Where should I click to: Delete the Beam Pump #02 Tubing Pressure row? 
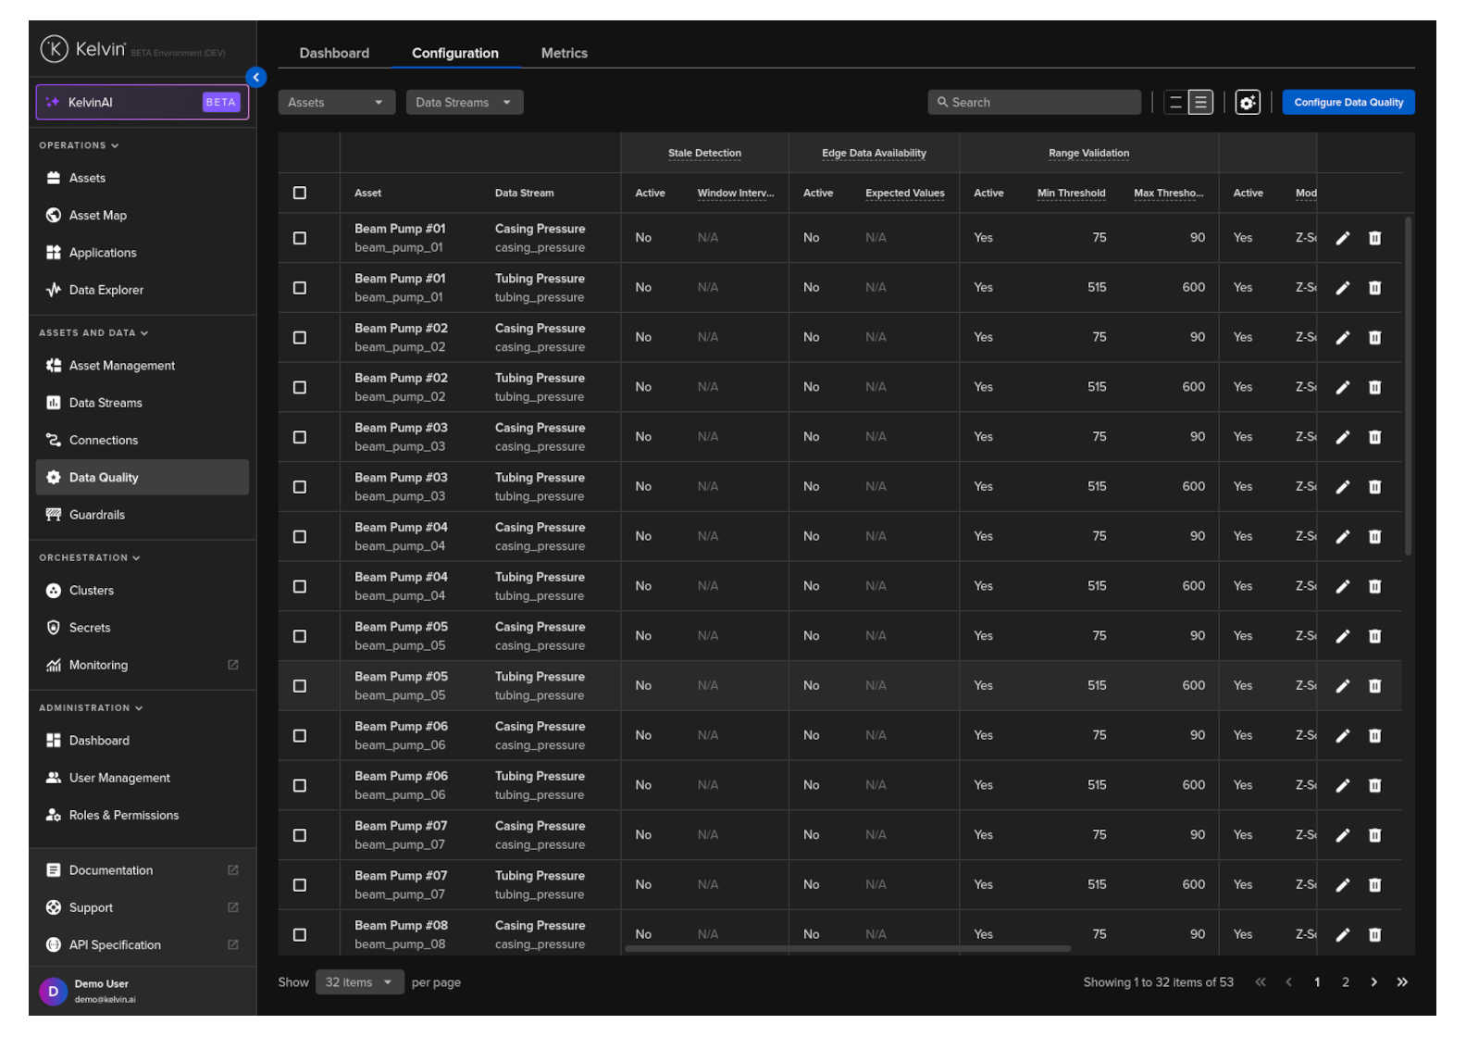[x=1374, y=387]
